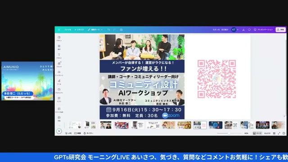Image resolution: width=288 pixels, height=162 pixels.
Task: Click the pink QR code on canvas
Action: click(x=217, y=79)
